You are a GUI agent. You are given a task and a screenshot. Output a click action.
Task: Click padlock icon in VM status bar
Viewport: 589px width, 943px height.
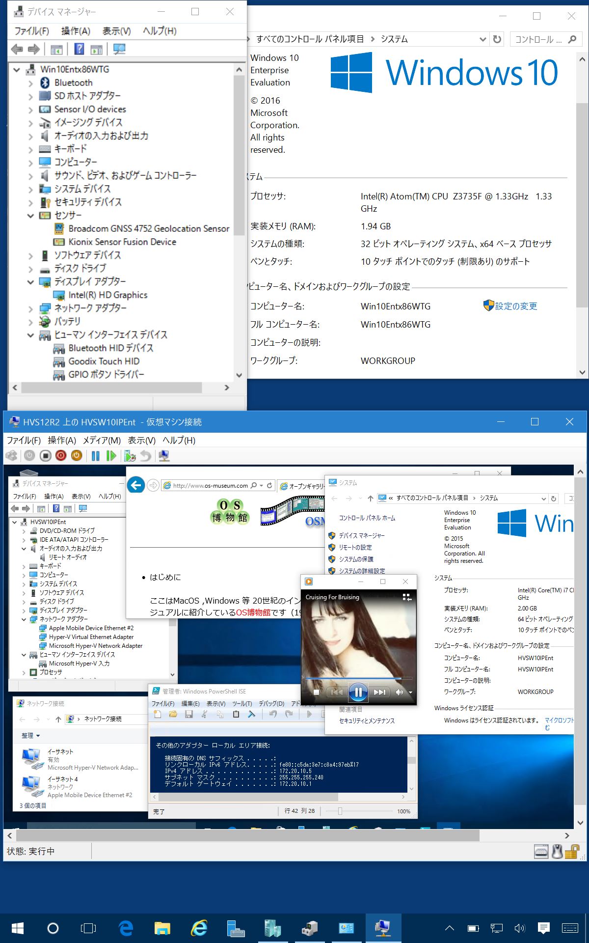(x=571, y=851)
